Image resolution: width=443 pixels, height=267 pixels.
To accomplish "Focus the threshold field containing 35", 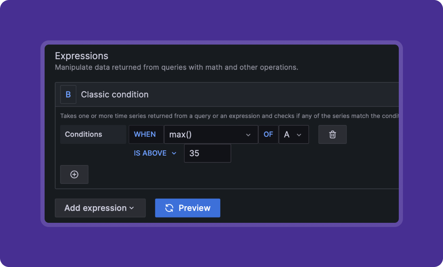I will click(x=207, y=153).
